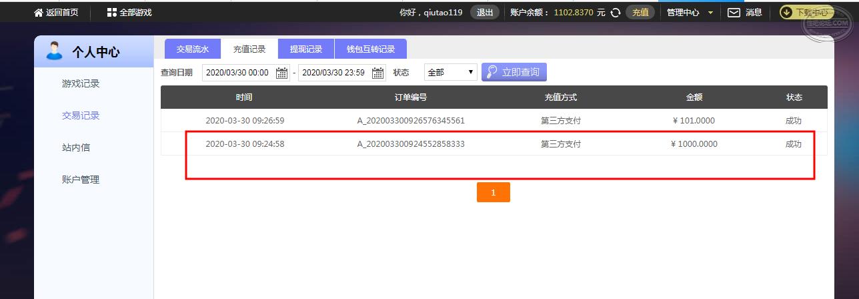Image resolution: width=859 pixels, height=299 pixels.
Task: Select 交易记录 in the sidebar
Action: pos(81,115)
